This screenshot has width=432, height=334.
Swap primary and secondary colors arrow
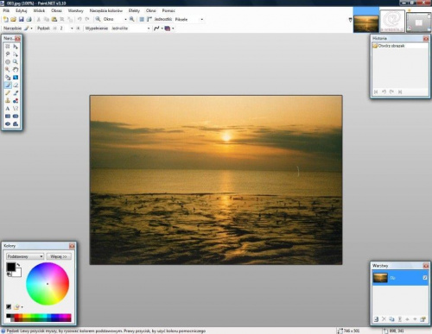[18, 265]
